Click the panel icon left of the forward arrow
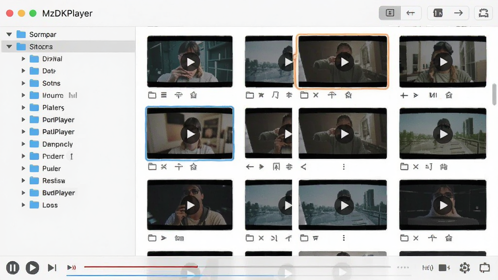This screenshot has height=280, width=498. tap(438, 13)
